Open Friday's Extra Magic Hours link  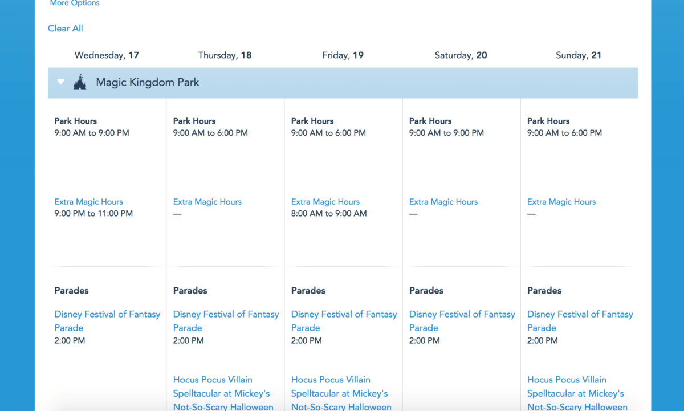point(325,202)
